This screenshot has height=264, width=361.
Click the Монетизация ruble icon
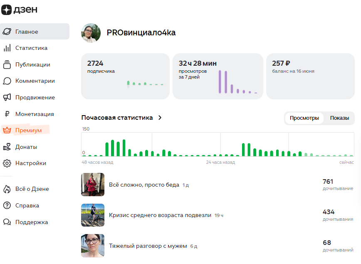(7, 114)
